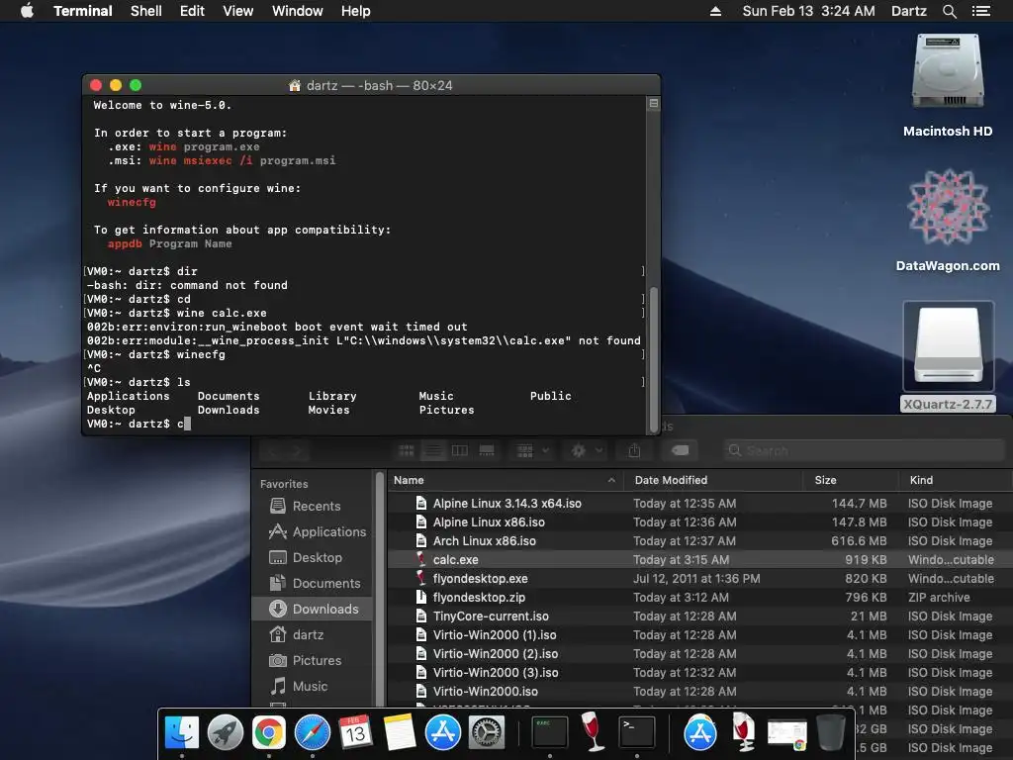Switch Finder to column view
Image resolution: width=1013 pixels, height=760 pixels.
(459, 450)
